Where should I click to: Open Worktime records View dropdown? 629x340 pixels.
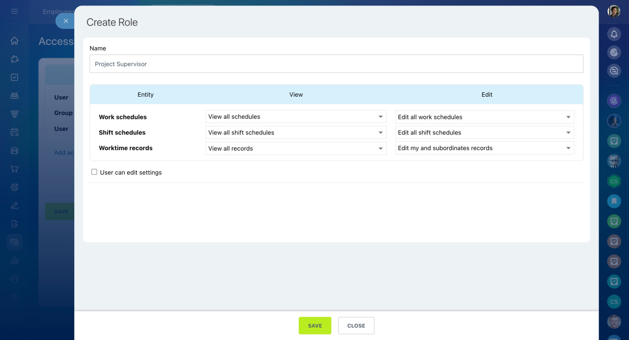(296, 148)
